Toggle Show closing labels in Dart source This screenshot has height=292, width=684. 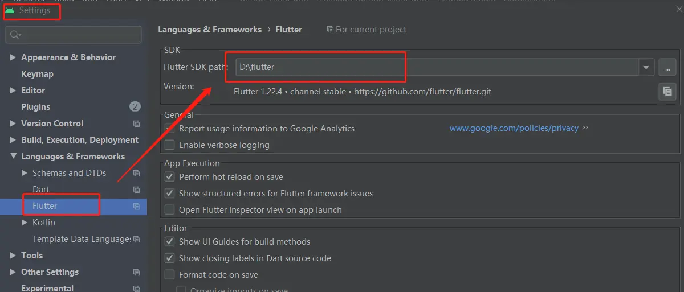169,258
